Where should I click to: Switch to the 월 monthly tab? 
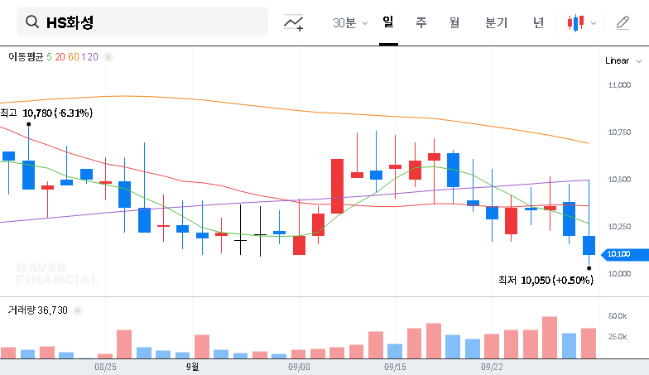(454, 22)
